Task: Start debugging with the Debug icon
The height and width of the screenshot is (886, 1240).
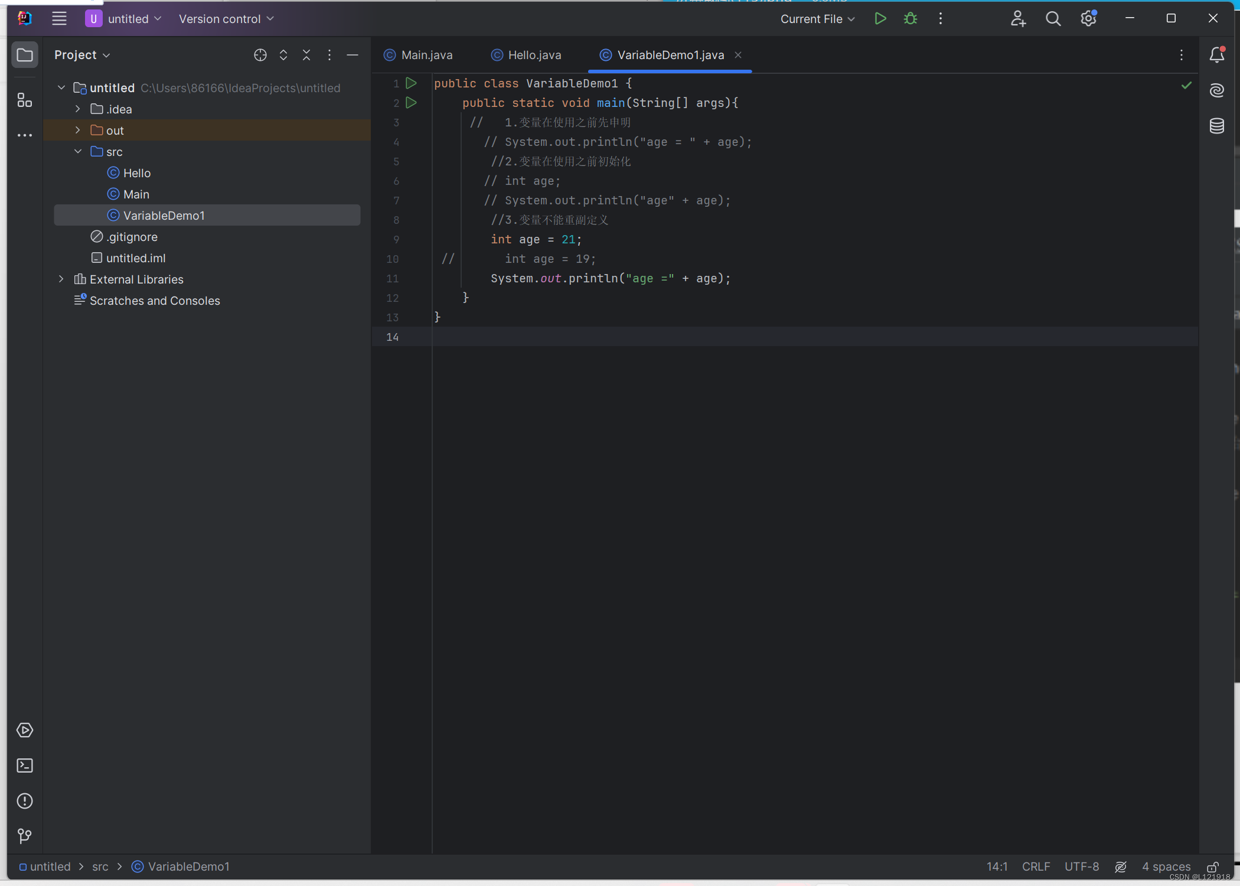Action: coord(909,18)
